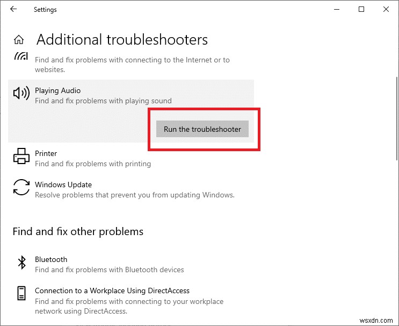Click the vertical scrollbar thumb on the right

point(397,118)
